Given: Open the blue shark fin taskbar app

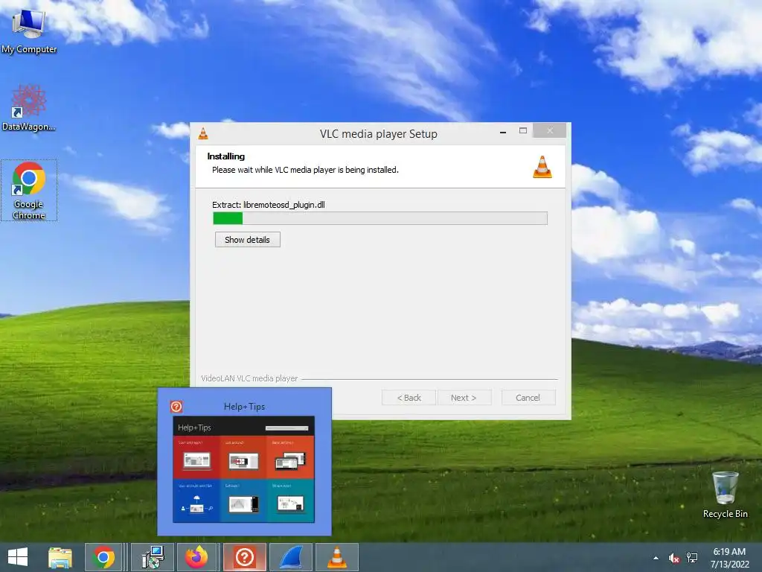Looking at the screenshot, I should pyautogui.click(x=291, y=557).
